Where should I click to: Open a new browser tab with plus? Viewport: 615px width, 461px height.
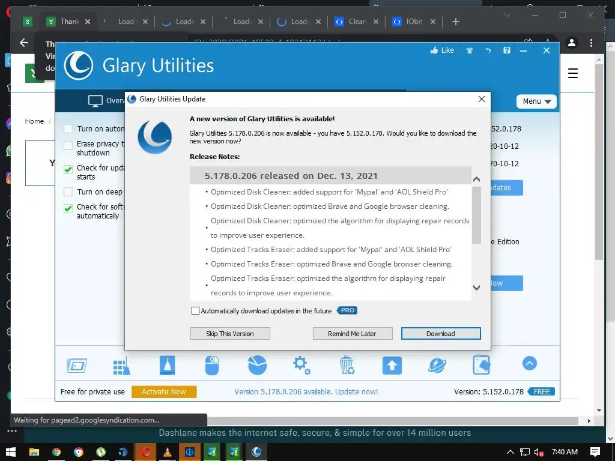(x=455, y=22)
